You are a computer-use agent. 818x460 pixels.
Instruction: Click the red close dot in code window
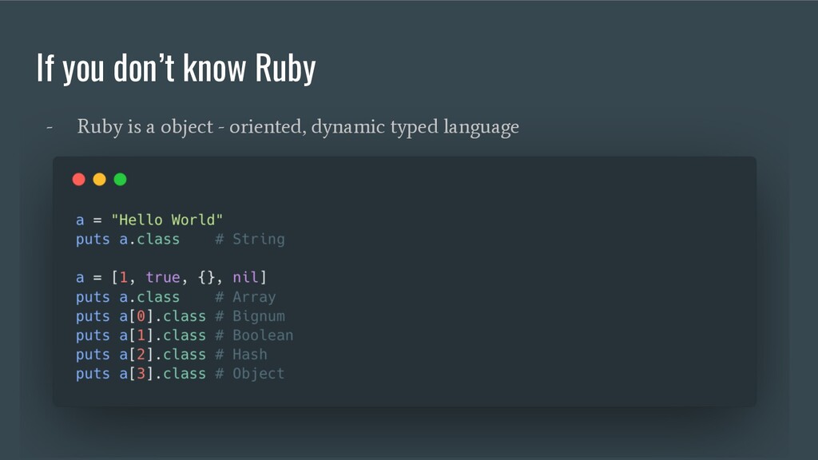[79, 180]
